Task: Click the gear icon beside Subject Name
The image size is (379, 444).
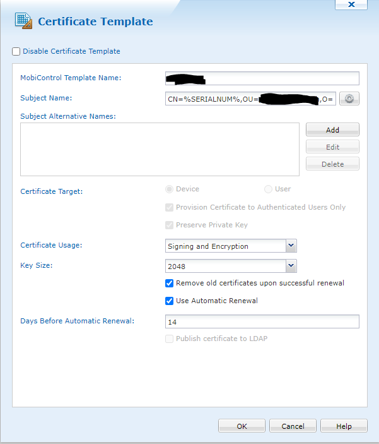Action: click(x=349, y=99)
